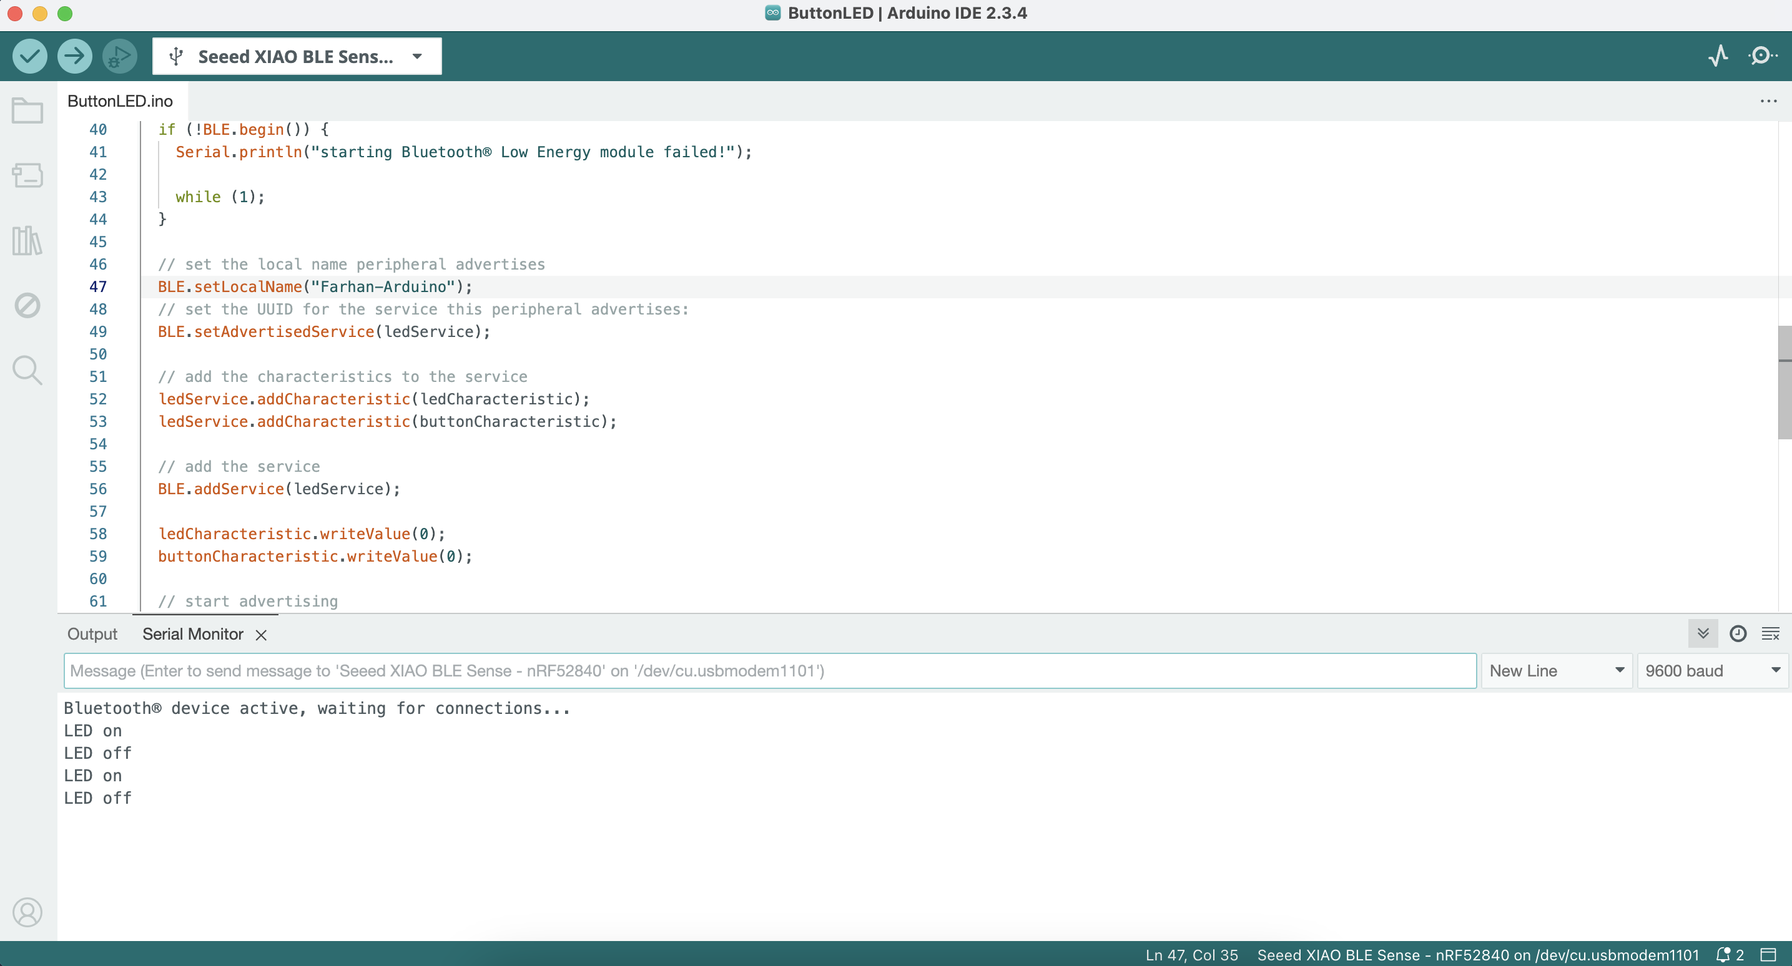Viewport: 1792px width, 966px height.
Task: Click the Verify sketch checkmark button
Action: click(x=29, y=56)
